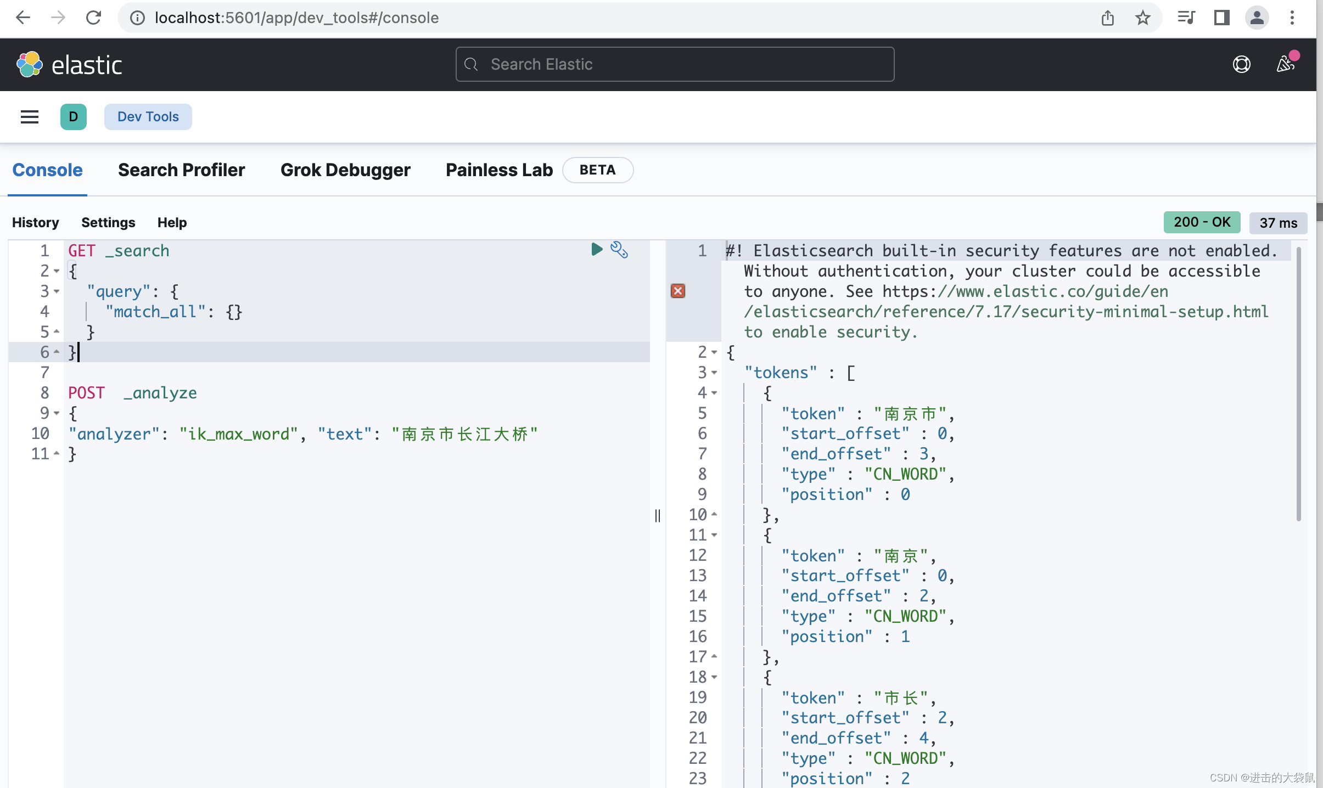Image resolution: width=1323 pixels, height=788 pixels.
Task: Click the "end_offset" : 3 output line
Action: [859, 454]
